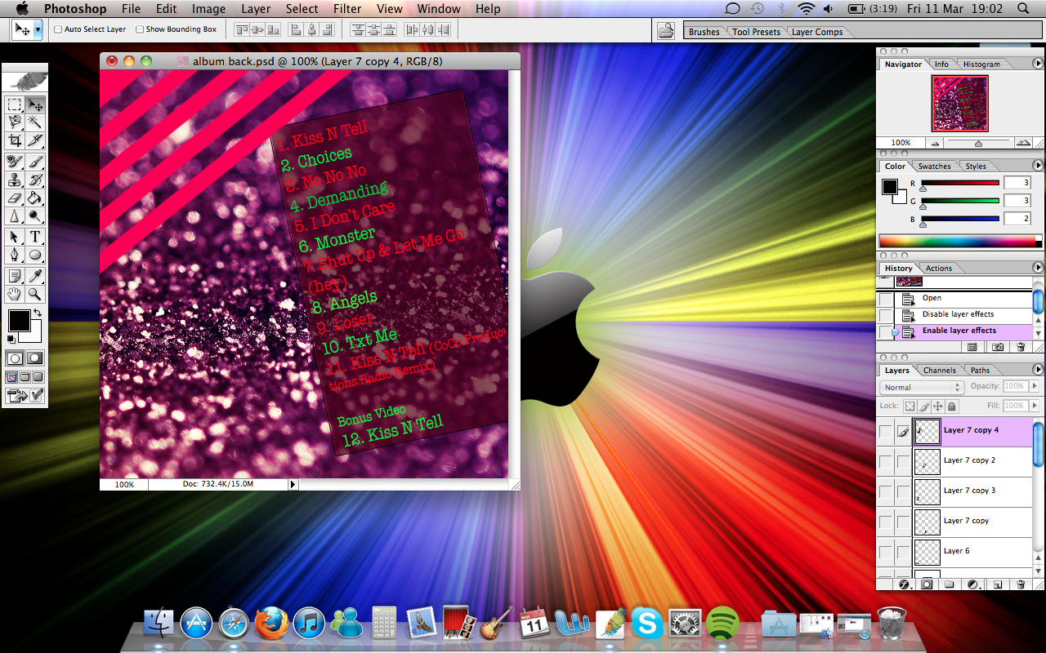Select the Healing Brush tool
1046x653 pixels.
(x=15, y=162)
